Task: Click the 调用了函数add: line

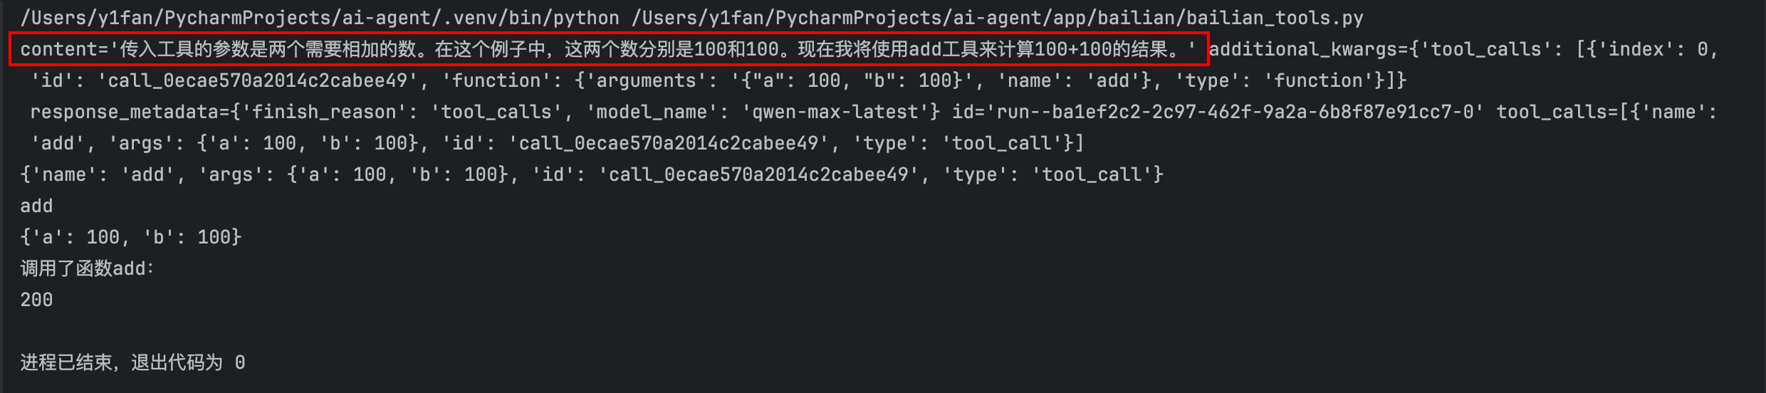Action: click(87, 268)
